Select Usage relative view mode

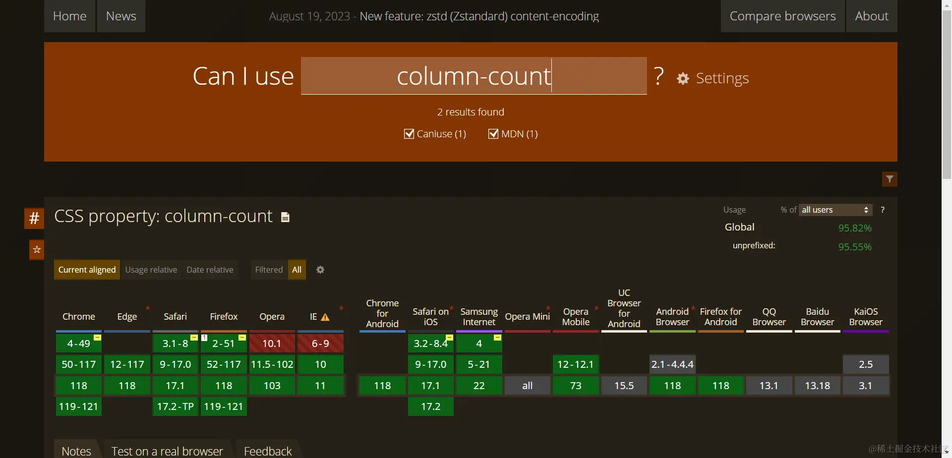151,270
